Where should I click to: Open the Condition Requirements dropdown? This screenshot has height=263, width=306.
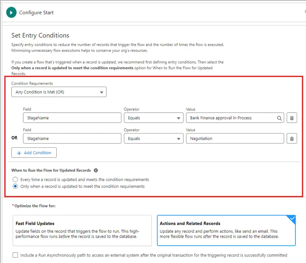click(x=59, y=92)
